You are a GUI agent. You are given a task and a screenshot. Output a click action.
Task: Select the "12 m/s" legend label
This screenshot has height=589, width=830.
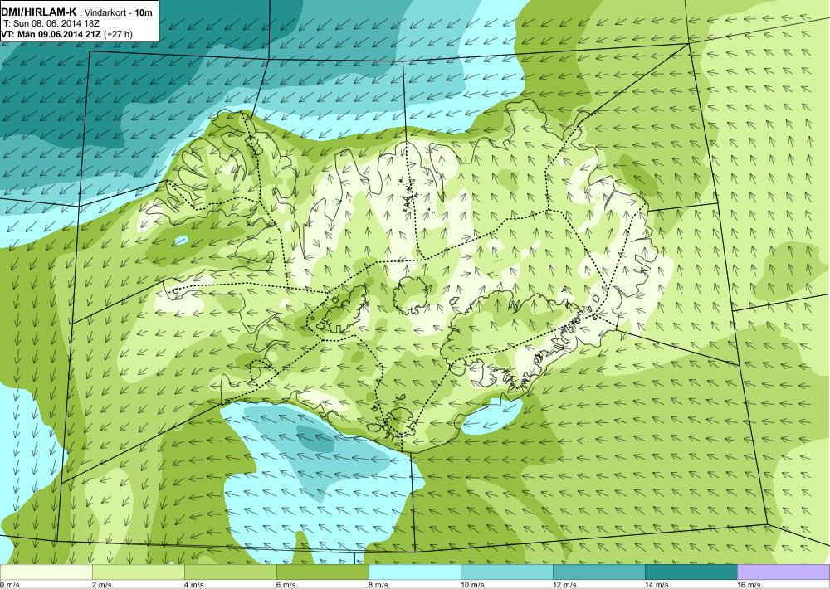coord(564,584)
